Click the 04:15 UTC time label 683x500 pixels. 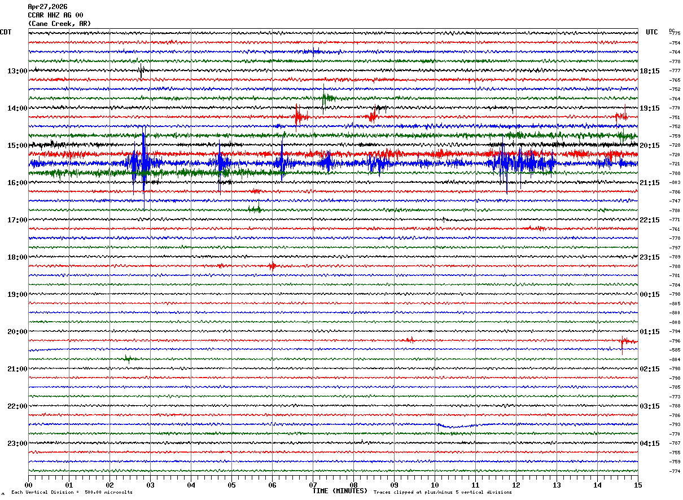tap(650, 443)
